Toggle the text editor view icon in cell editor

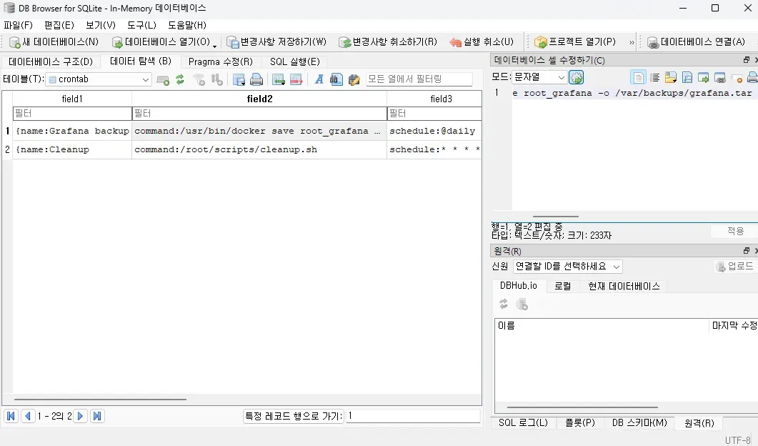pos(638,77)
